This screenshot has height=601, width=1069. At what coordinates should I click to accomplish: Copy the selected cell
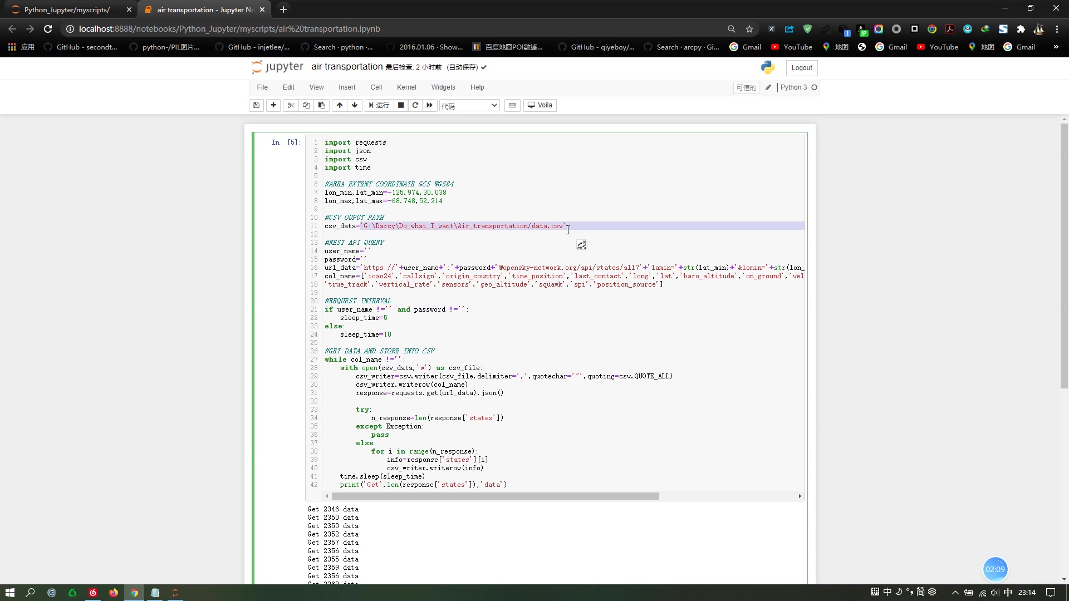pyautogui.click(x=306, y=105)
